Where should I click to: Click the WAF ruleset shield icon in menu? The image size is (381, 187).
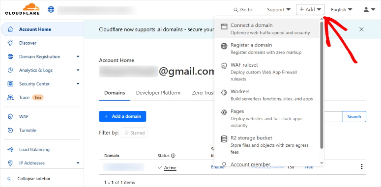[224, 66]
